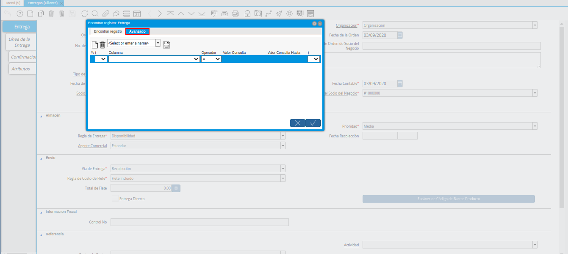568x254 pixels.
Task: Collapse the Informacion Fiscal section
Action: tap(42, 212)
